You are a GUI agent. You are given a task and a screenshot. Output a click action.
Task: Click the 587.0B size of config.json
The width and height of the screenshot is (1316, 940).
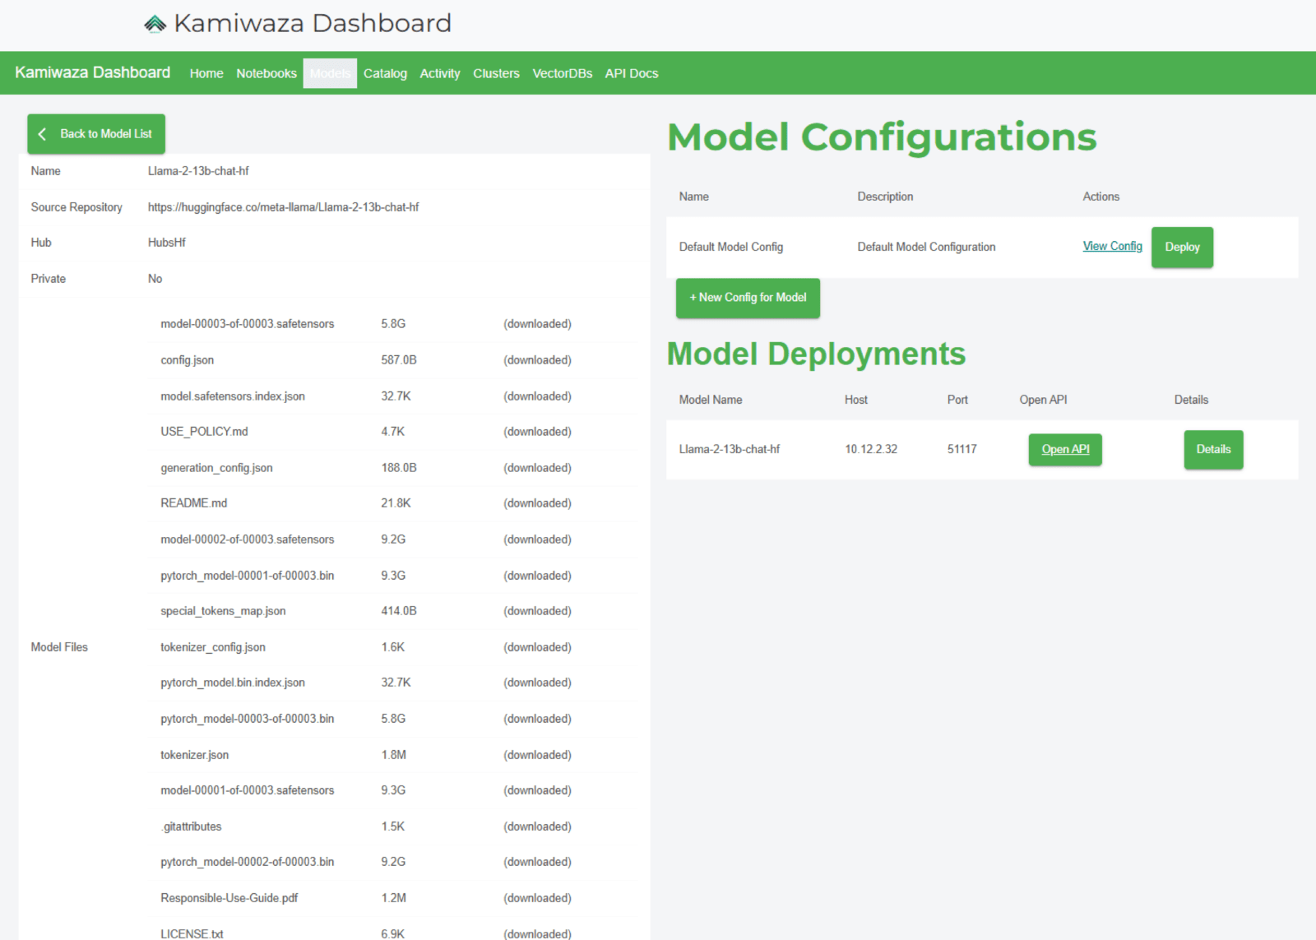point(399,360)
